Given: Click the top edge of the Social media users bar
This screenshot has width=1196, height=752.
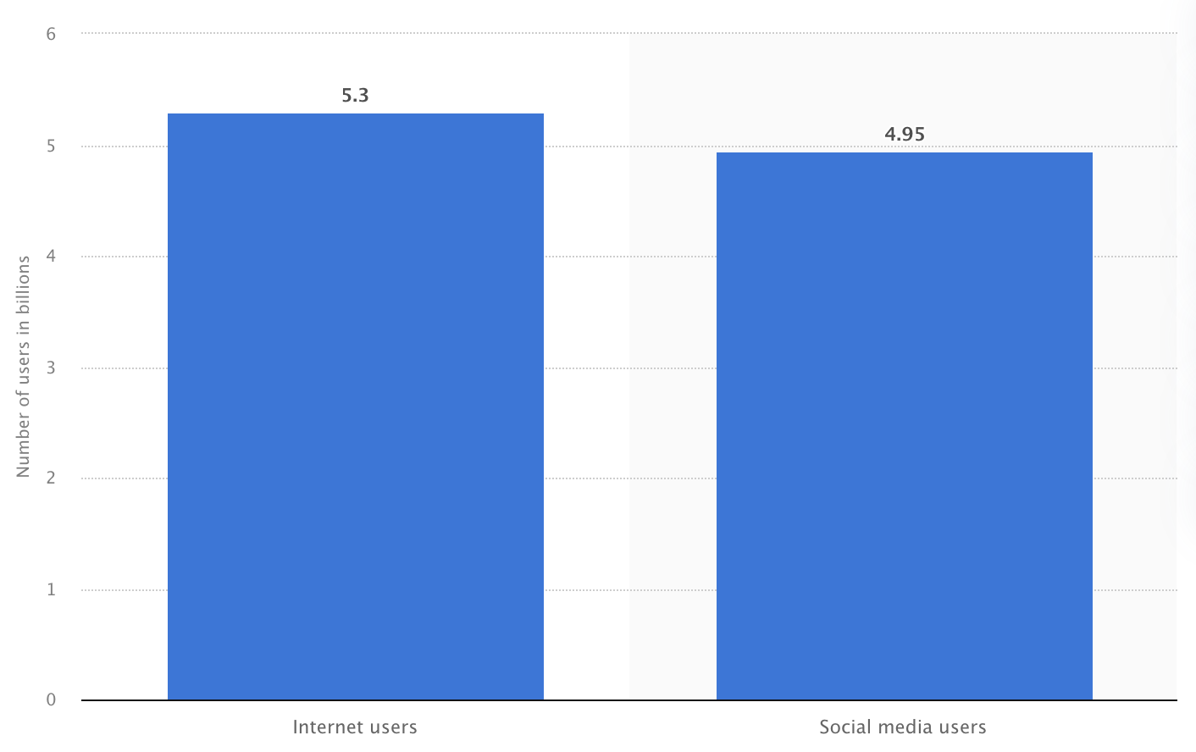Looking at the screenshot, I should [x=904, y=154].
